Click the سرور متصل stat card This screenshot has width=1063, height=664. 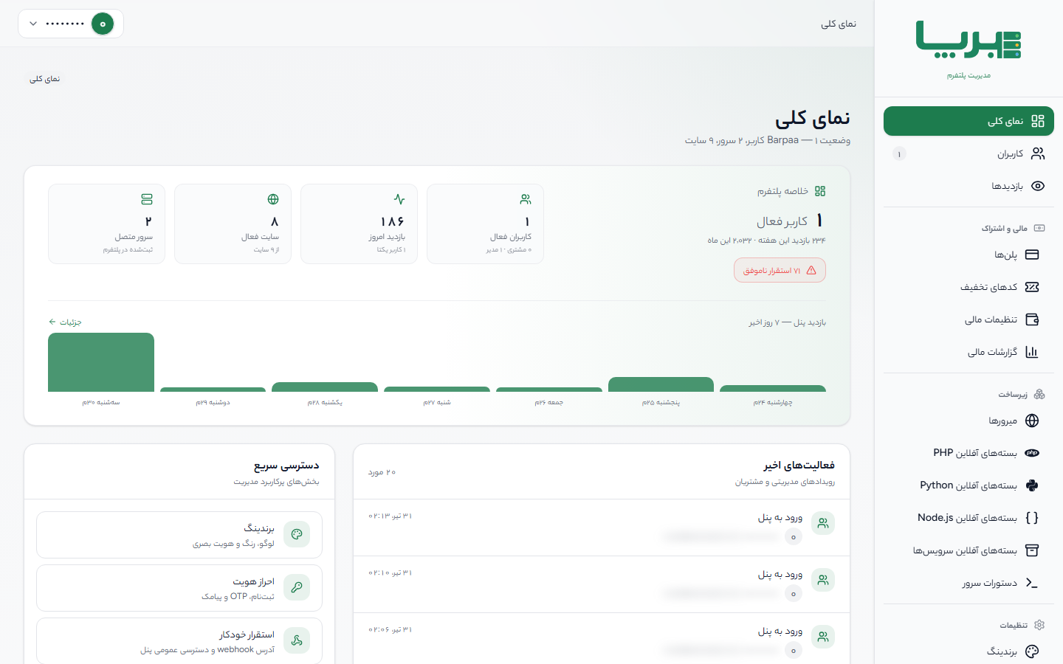tap(106, 224)
